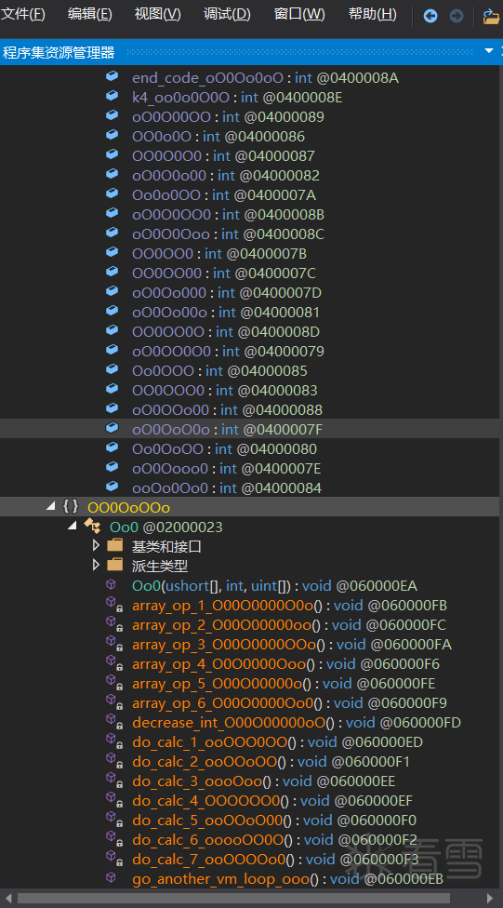The height and width of the screenshot is (908, 503).
Task: Open method array_op_5_O00O00000o
Action: (284, 683)
